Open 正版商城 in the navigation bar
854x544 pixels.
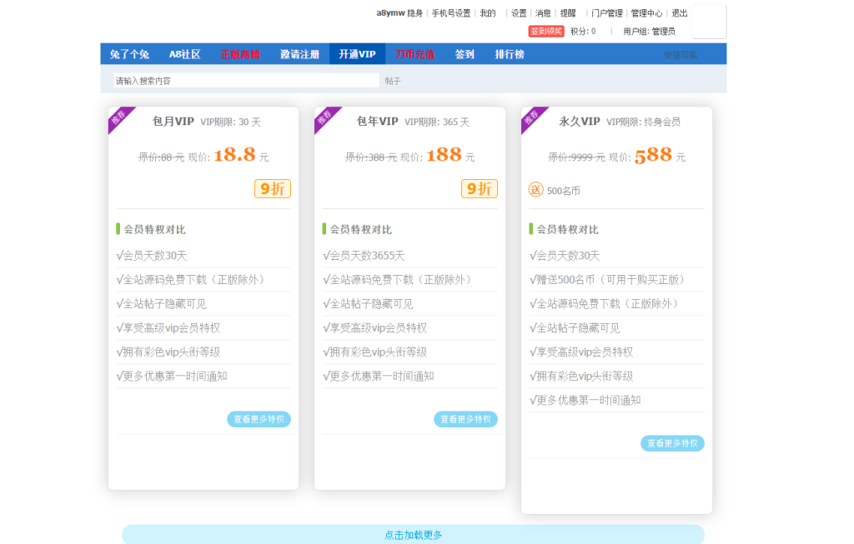pos(240,54)
